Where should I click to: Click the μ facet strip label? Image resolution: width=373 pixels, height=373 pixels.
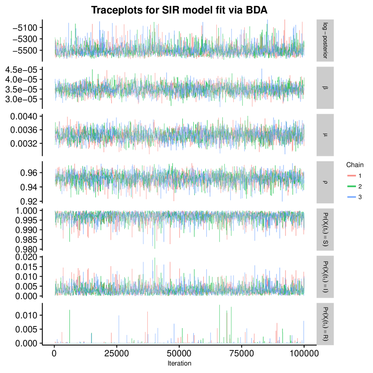point(325,135)
